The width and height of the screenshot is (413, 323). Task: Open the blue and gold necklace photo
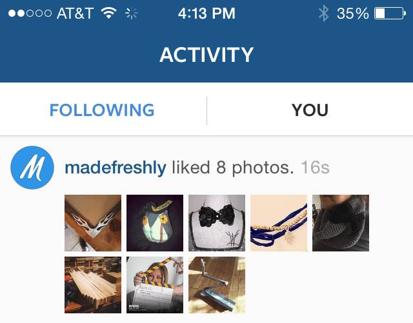point(279,223)
